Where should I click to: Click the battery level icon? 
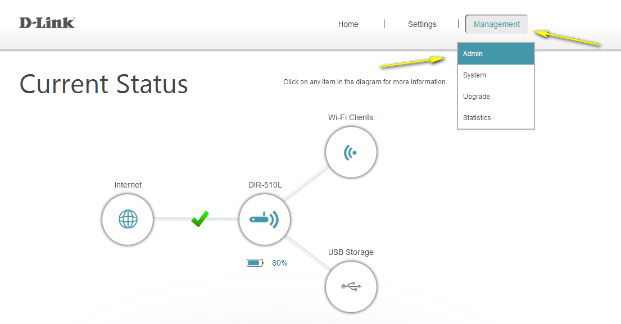[255, 263]
